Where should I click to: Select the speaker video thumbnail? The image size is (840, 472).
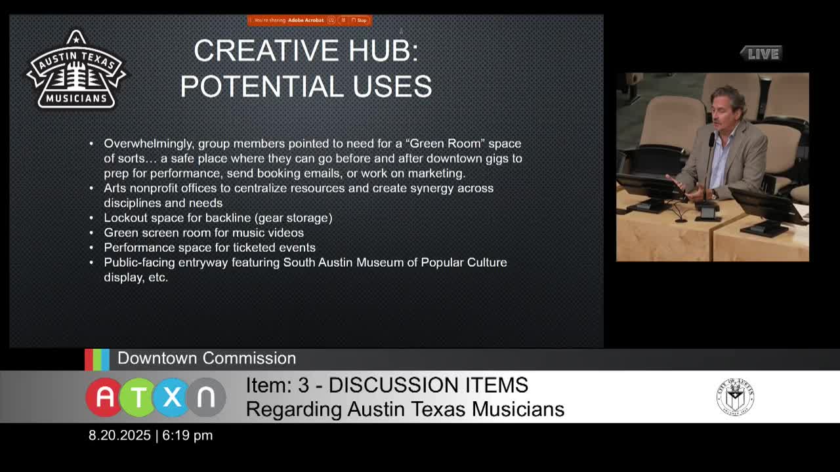click(713, 167)
